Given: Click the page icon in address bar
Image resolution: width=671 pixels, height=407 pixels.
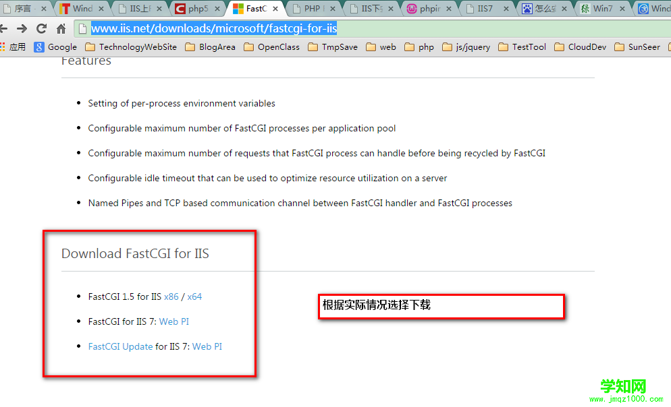Looking at the screenshot, I should click(x=82, y=28).
